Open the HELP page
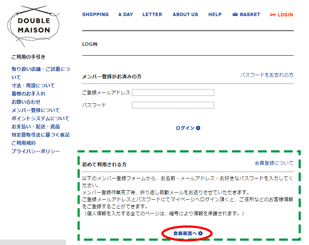 215,14
